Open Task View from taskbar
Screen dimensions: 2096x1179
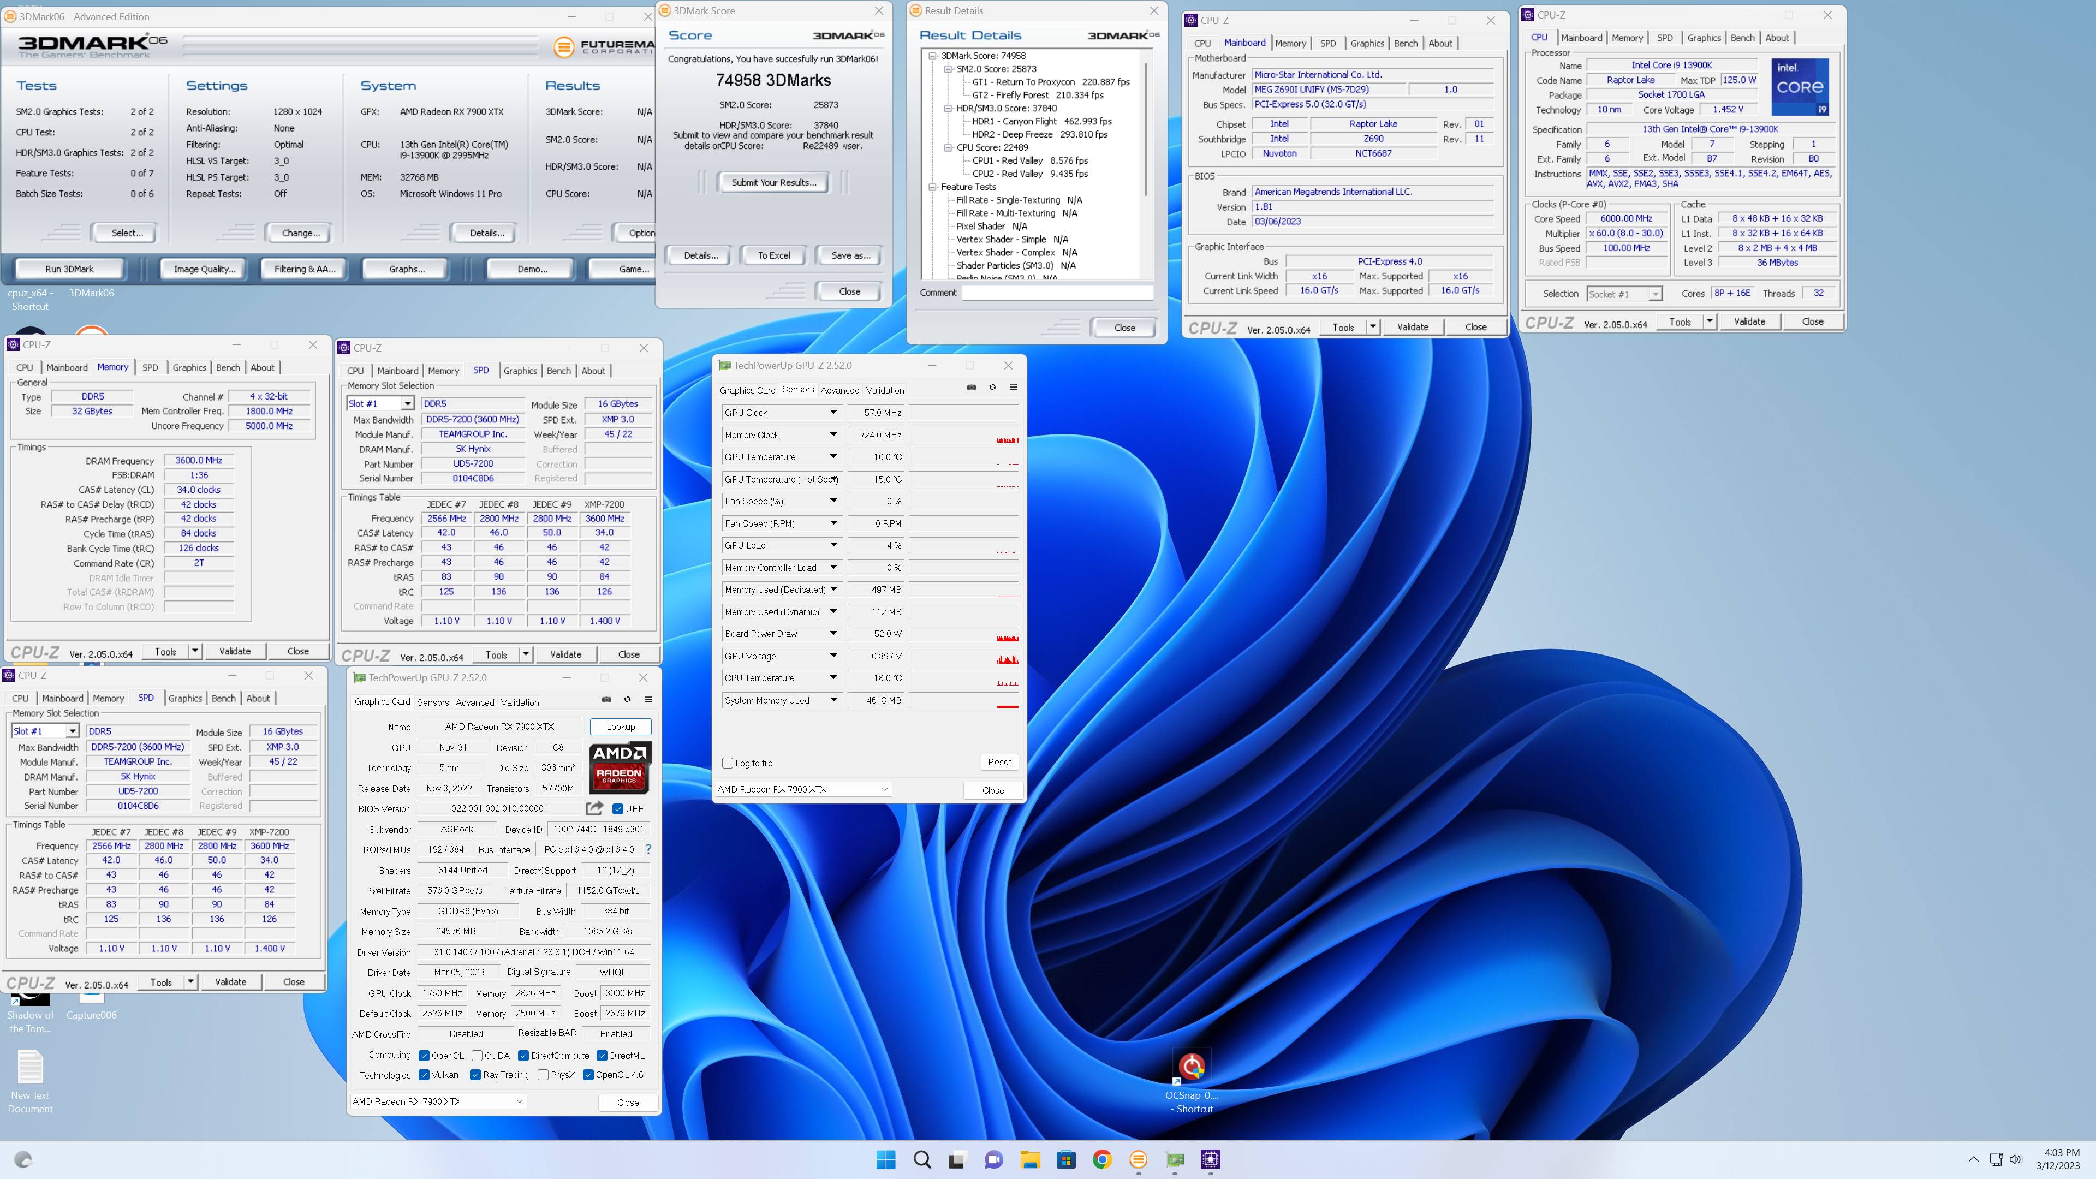(957, 1159)
